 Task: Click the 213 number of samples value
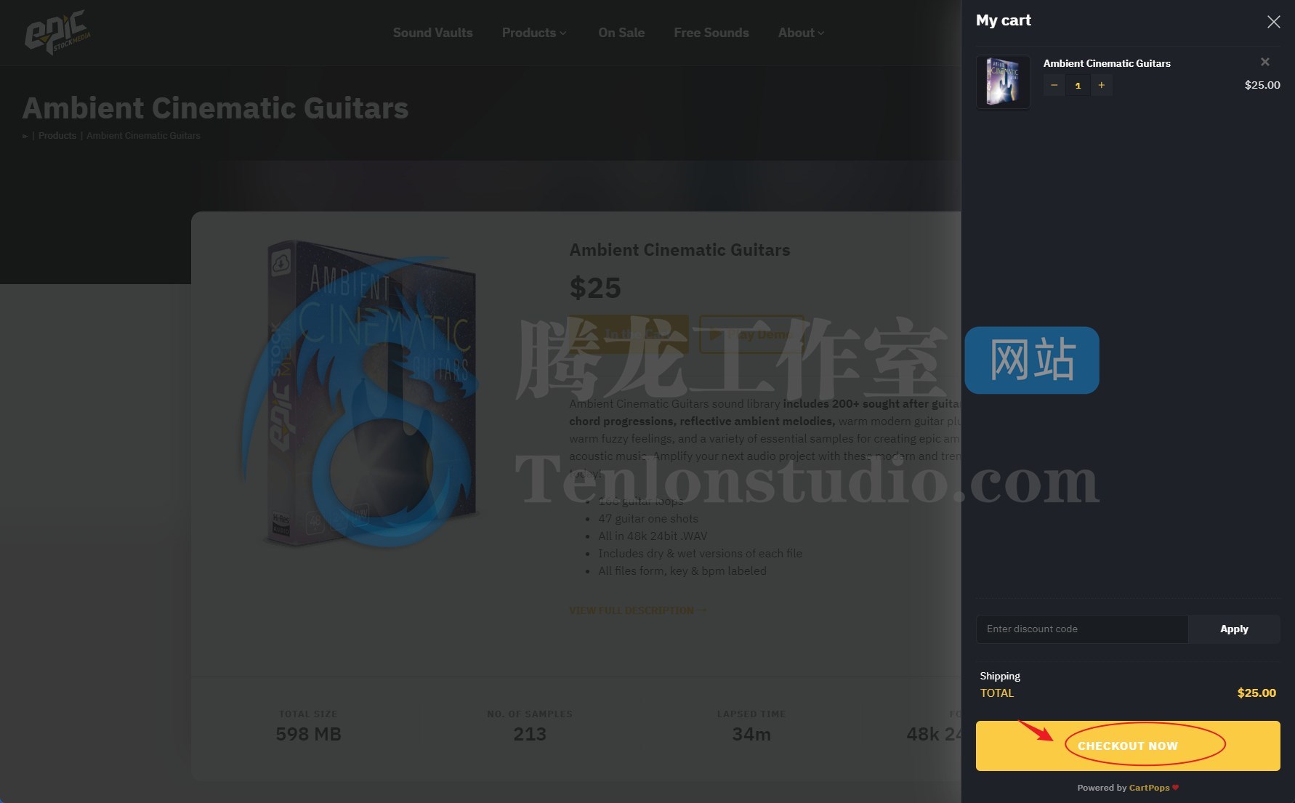(x=530, y=735)
